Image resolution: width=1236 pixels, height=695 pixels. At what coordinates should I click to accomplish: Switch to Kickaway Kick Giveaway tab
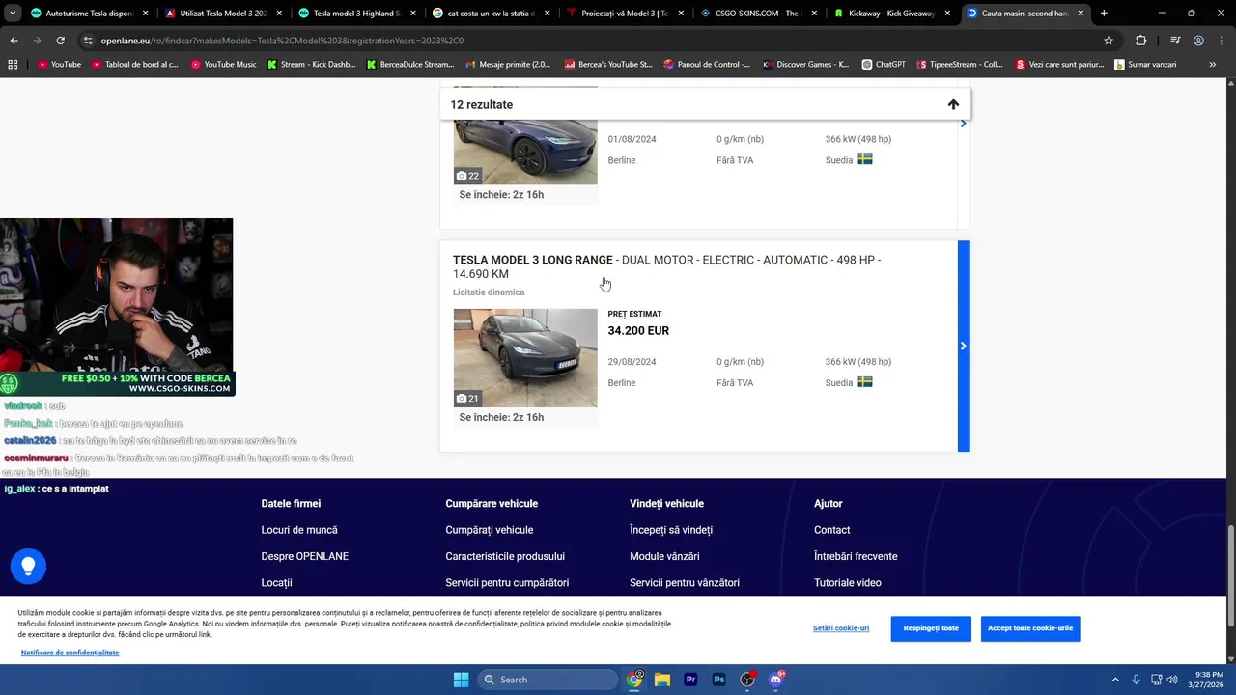pos(891,14)
